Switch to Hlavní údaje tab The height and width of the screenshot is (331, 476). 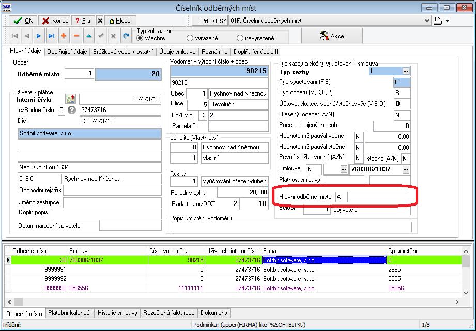25,51
